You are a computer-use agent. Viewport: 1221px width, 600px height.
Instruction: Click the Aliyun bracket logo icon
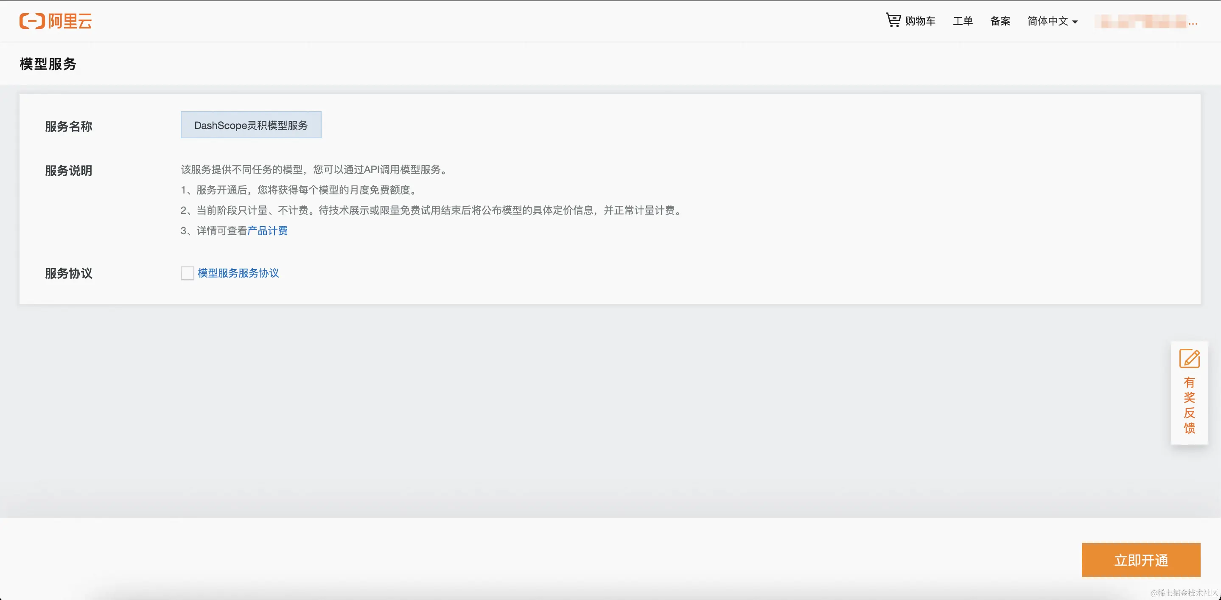click(x=32, y=21)
